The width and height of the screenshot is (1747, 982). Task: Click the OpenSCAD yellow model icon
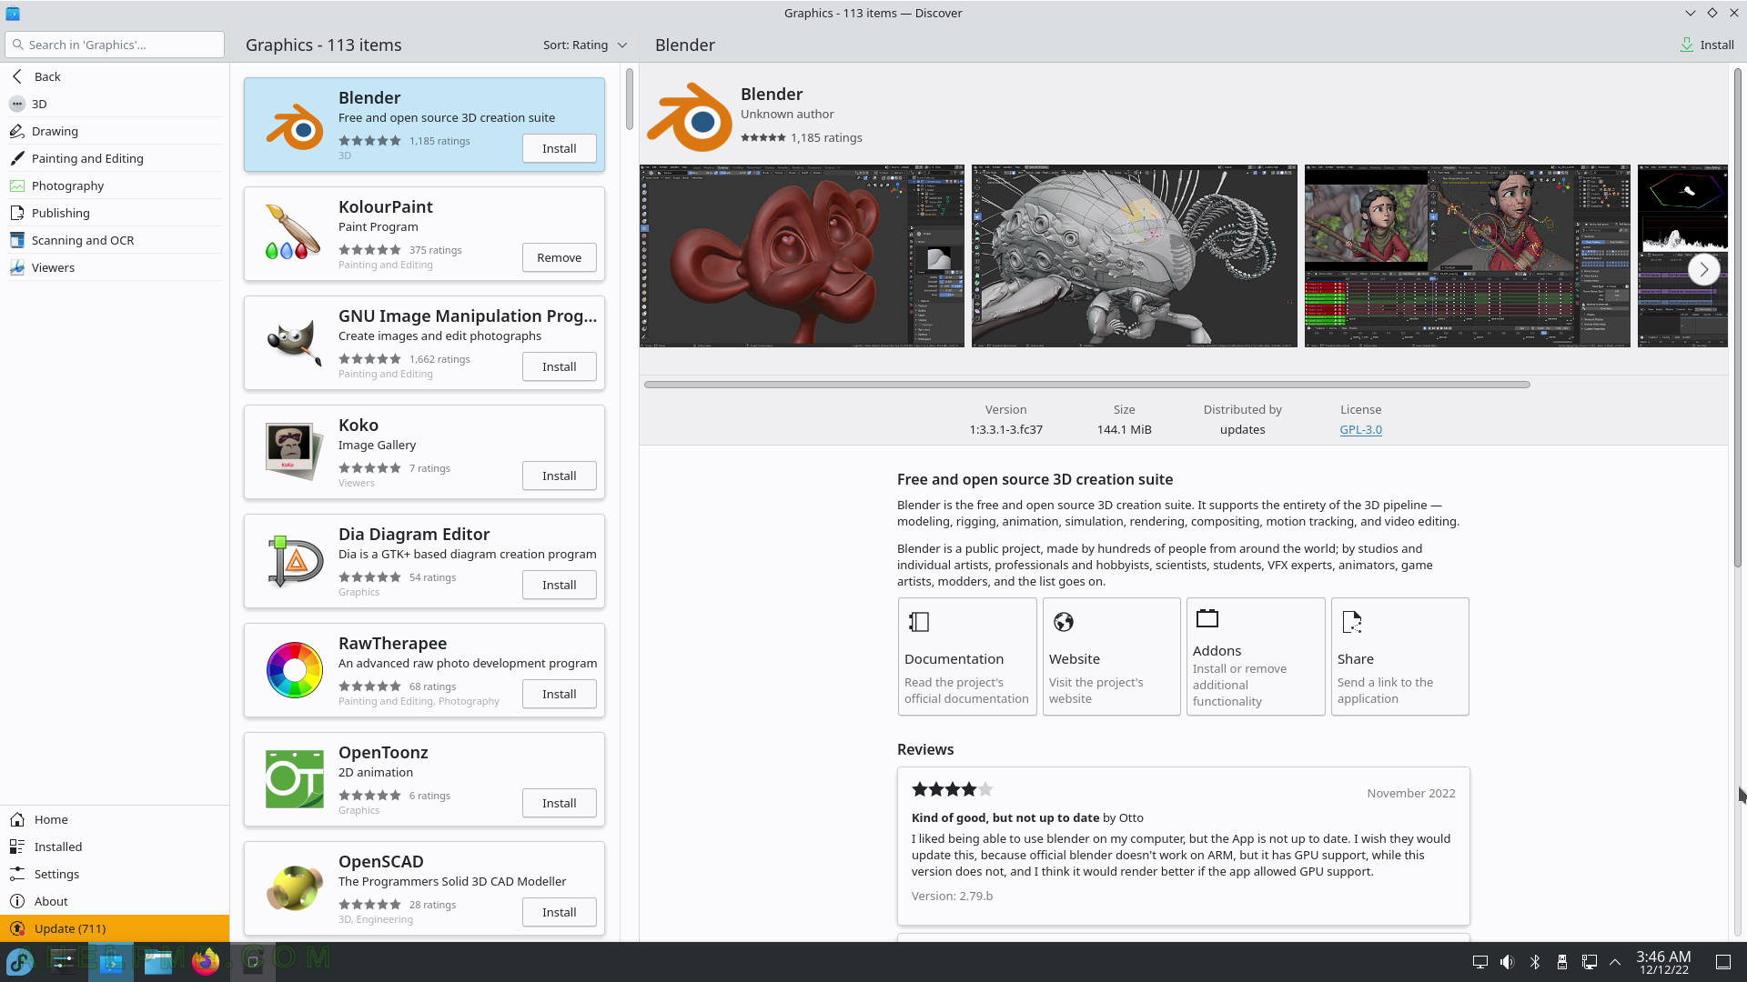[294, 888]
